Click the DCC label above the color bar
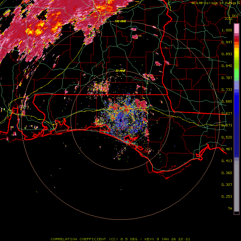The image size is (241, 241). [235, 16]
